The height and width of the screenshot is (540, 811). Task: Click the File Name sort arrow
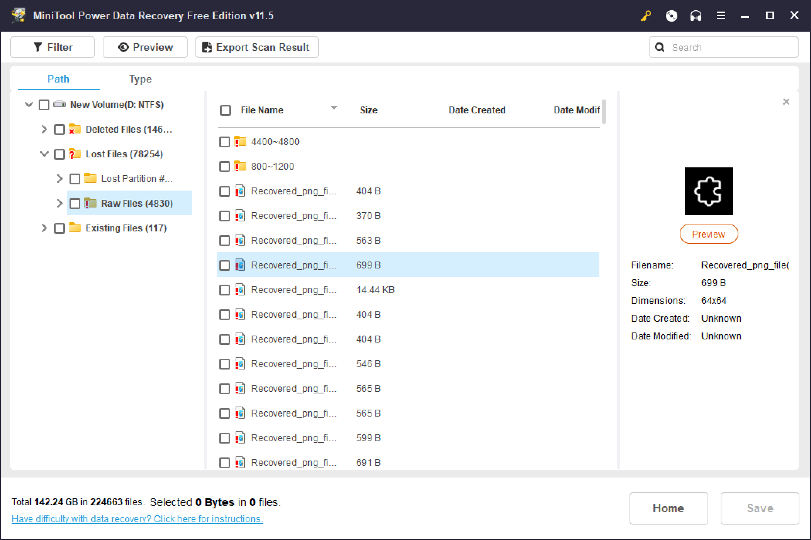pos(334,108)
